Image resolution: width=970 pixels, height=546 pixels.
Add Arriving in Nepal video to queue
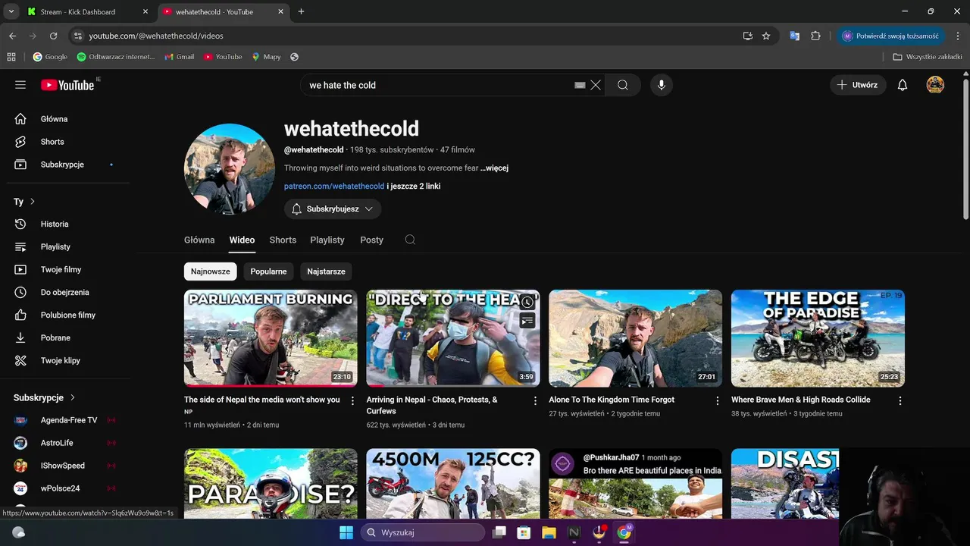coord(527,321)
